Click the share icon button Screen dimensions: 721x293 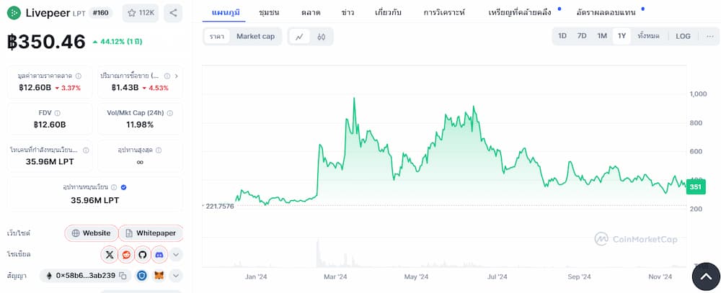coord(173,13)
